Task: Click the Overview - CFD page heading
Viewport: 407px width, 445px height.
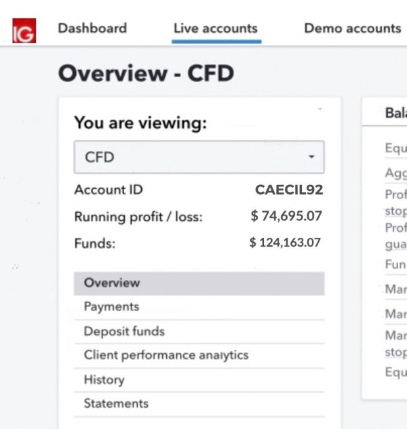Action: [x=146, y=73]
